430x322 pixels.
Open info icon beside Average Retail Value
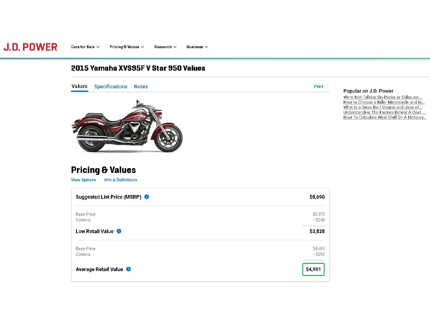[128, 269]
